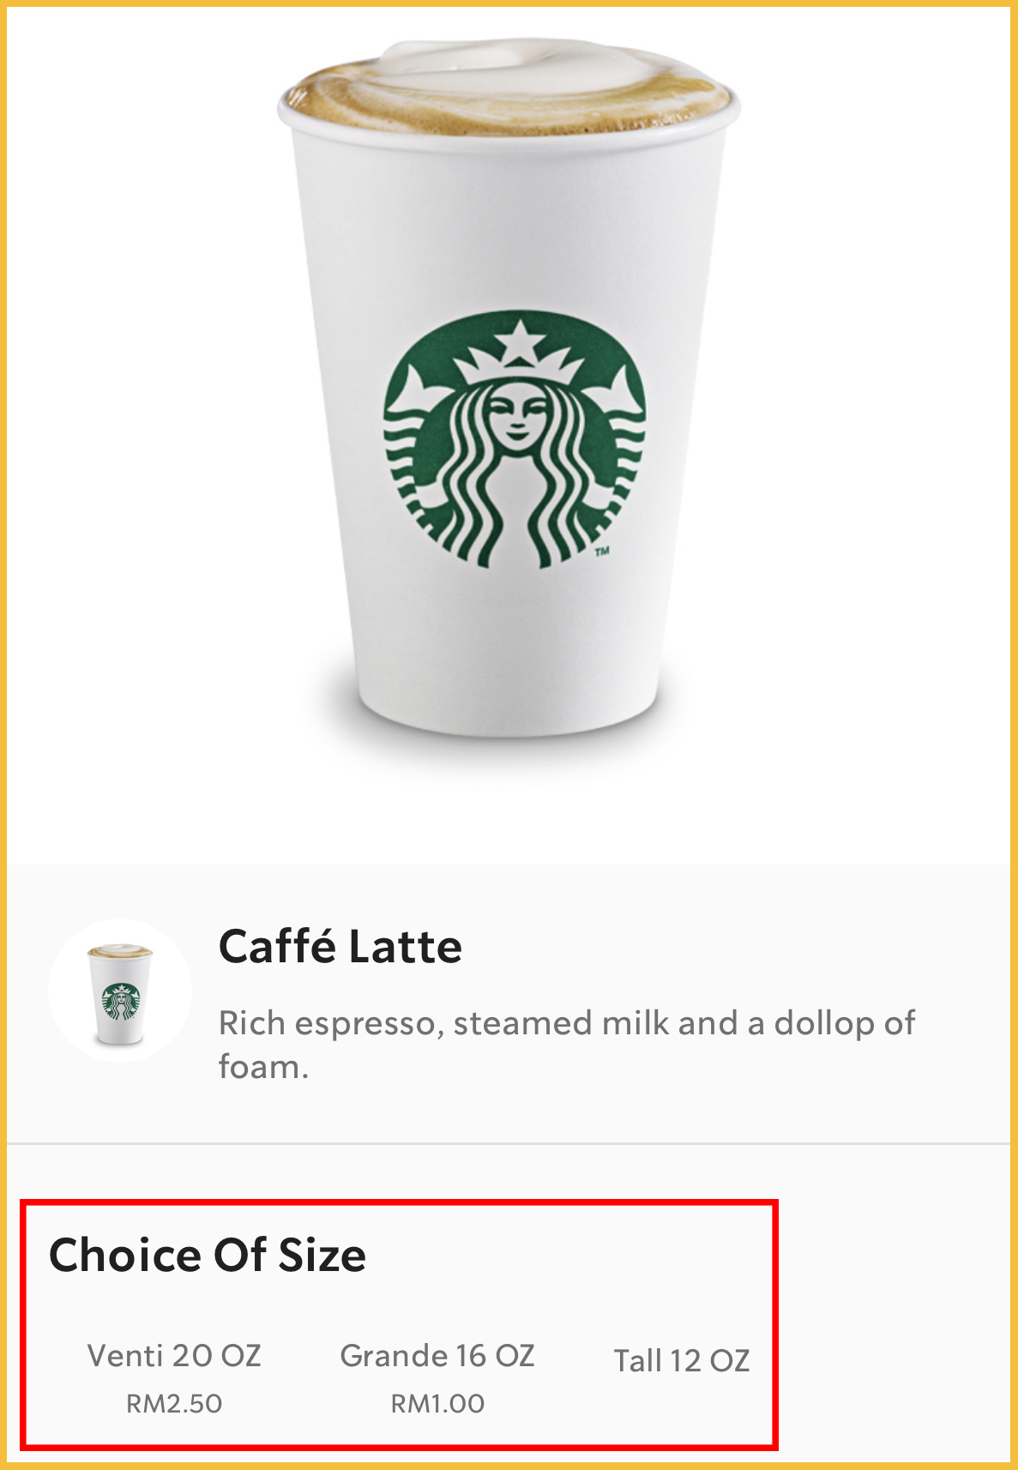Open the small Caffé Latte thumbnail
This screenshot has width=1018, height=1470.
click(x=120, y=991)
